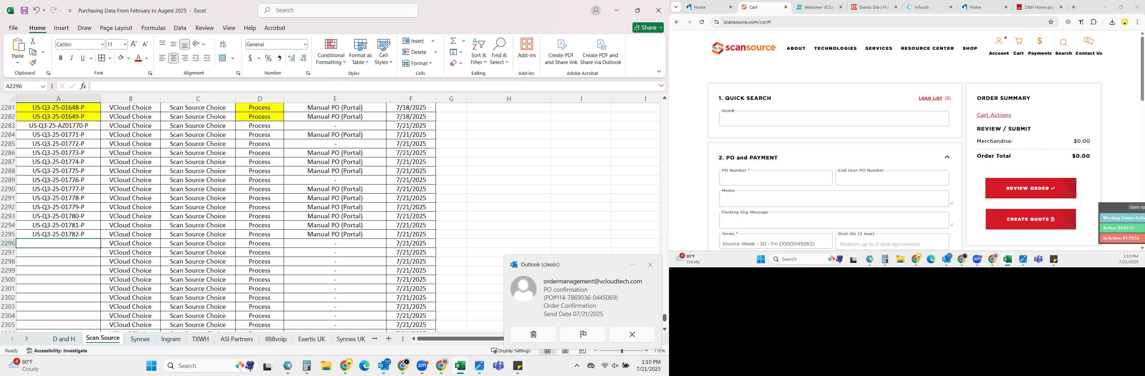Image resolution: width=1145 pixels, height=376 pixels.
Task: Click the PO Number input field
Action: click(776, 178)
